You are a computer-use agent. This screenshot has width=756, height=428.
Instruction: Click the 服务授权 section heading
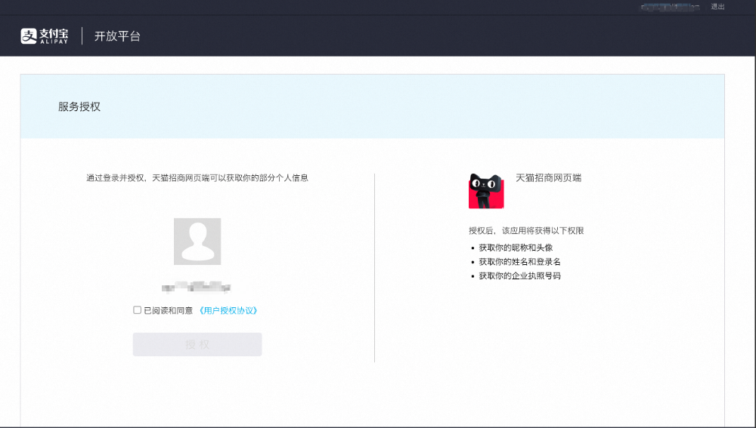click(79, 107)
